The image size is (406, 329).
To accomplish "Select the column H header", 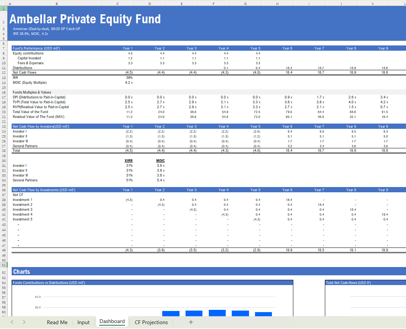I will tap(277, 3).
